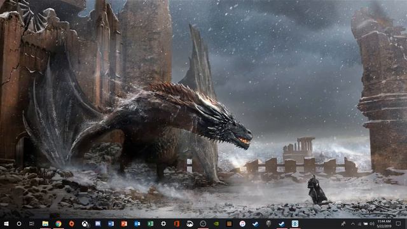
Task: Open iTunes from the taskbar
Action: 242,223
